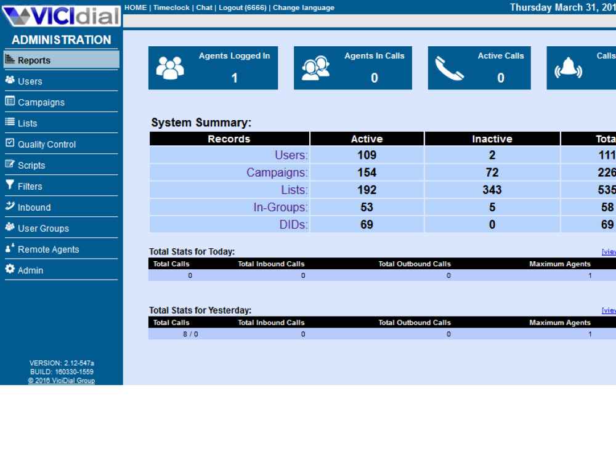Image resolution: width=616 pixels, height=462 pixels.
Task: Open the Users link in System Summary
Action: click(x=291, y=155)
